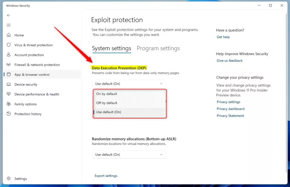Open the hamburger navigation menu

pos(8,25)
